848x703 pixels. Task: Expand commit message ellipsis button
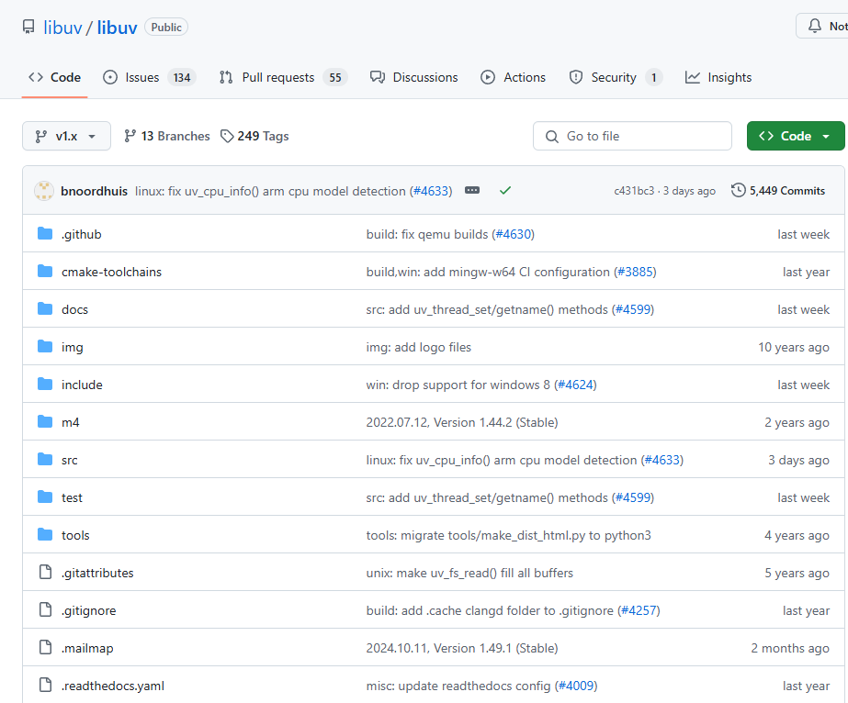[x=472, y=190]
